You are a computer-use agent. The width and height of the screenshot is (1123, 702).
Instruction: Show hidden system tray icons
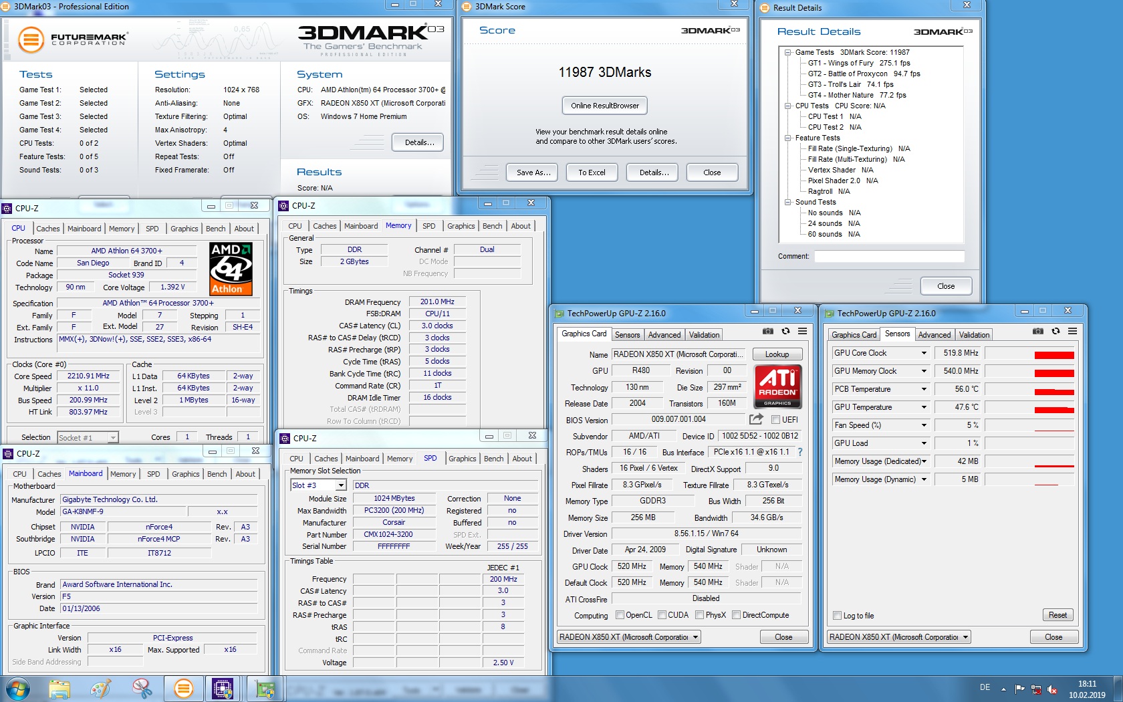click(1003, 689)
